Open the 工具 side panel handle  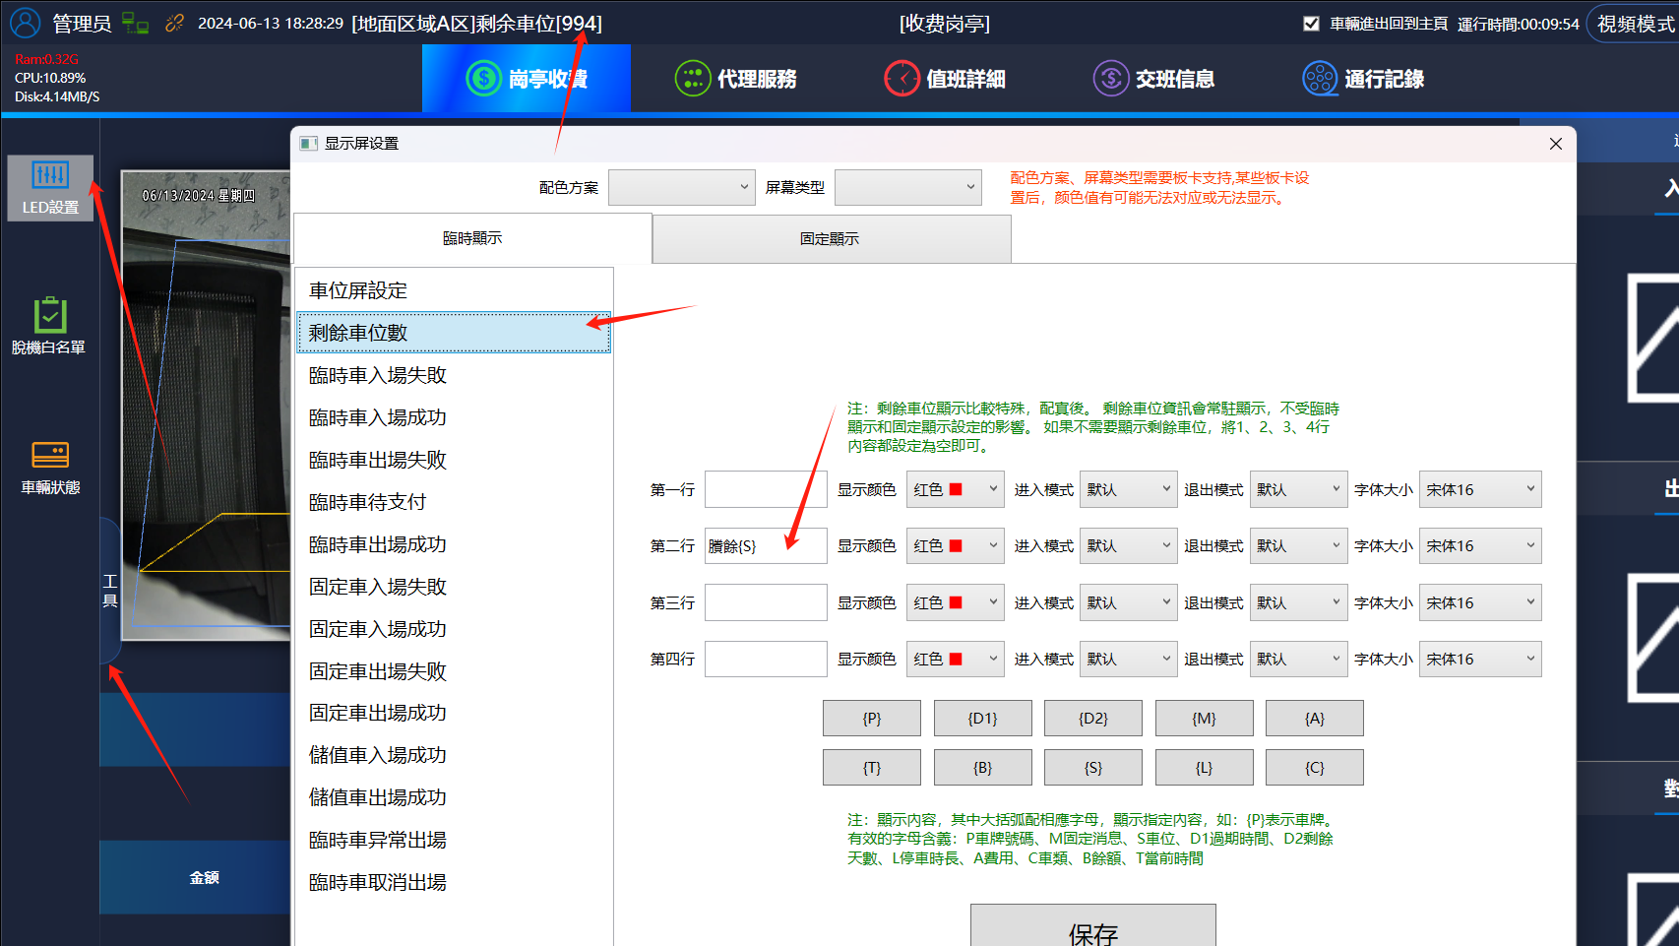pos(110,591)
